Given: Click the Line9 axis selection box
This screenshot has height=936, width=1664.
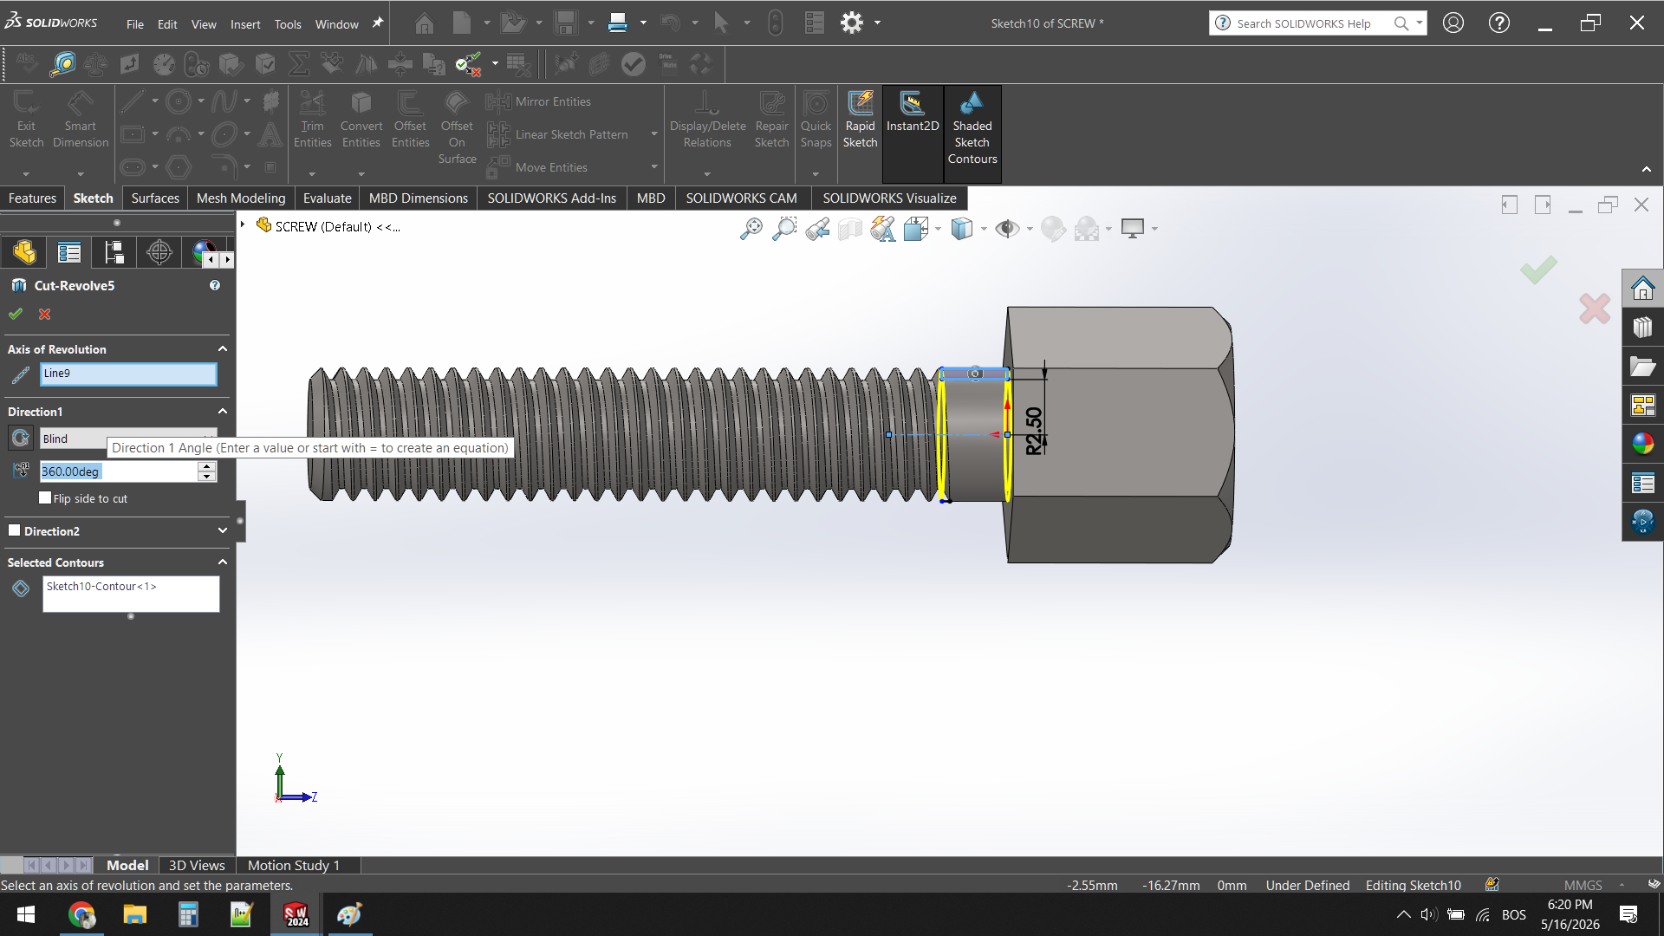Looking at the screenshot, I should (x=128, y=374).
